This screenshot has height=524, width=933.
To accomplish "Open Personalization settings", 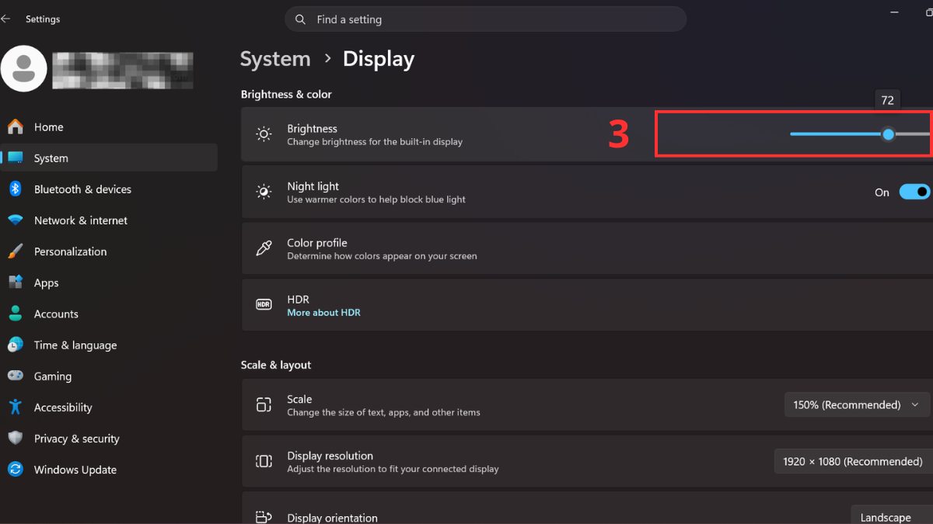I will click(x=109, y=252).
